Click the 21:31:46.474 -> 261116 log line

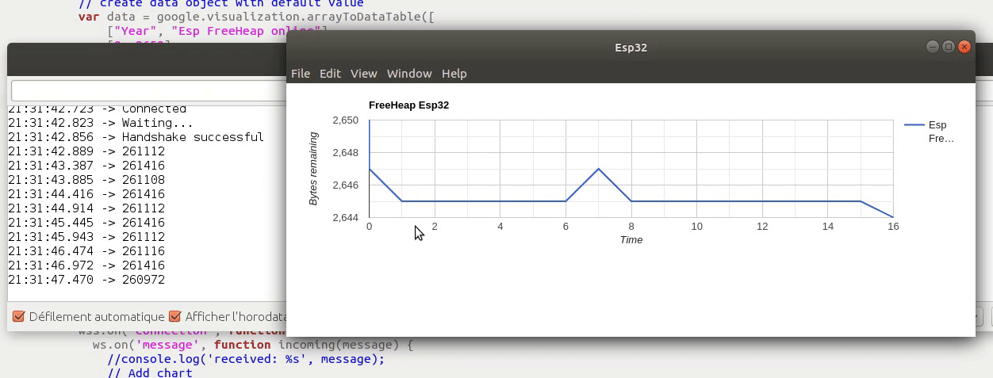click(86, 251)
